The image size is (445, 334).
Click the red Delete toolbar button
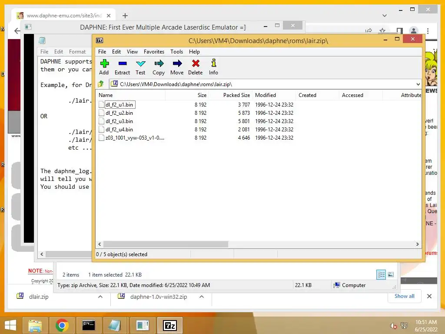(x=196, y=67)
